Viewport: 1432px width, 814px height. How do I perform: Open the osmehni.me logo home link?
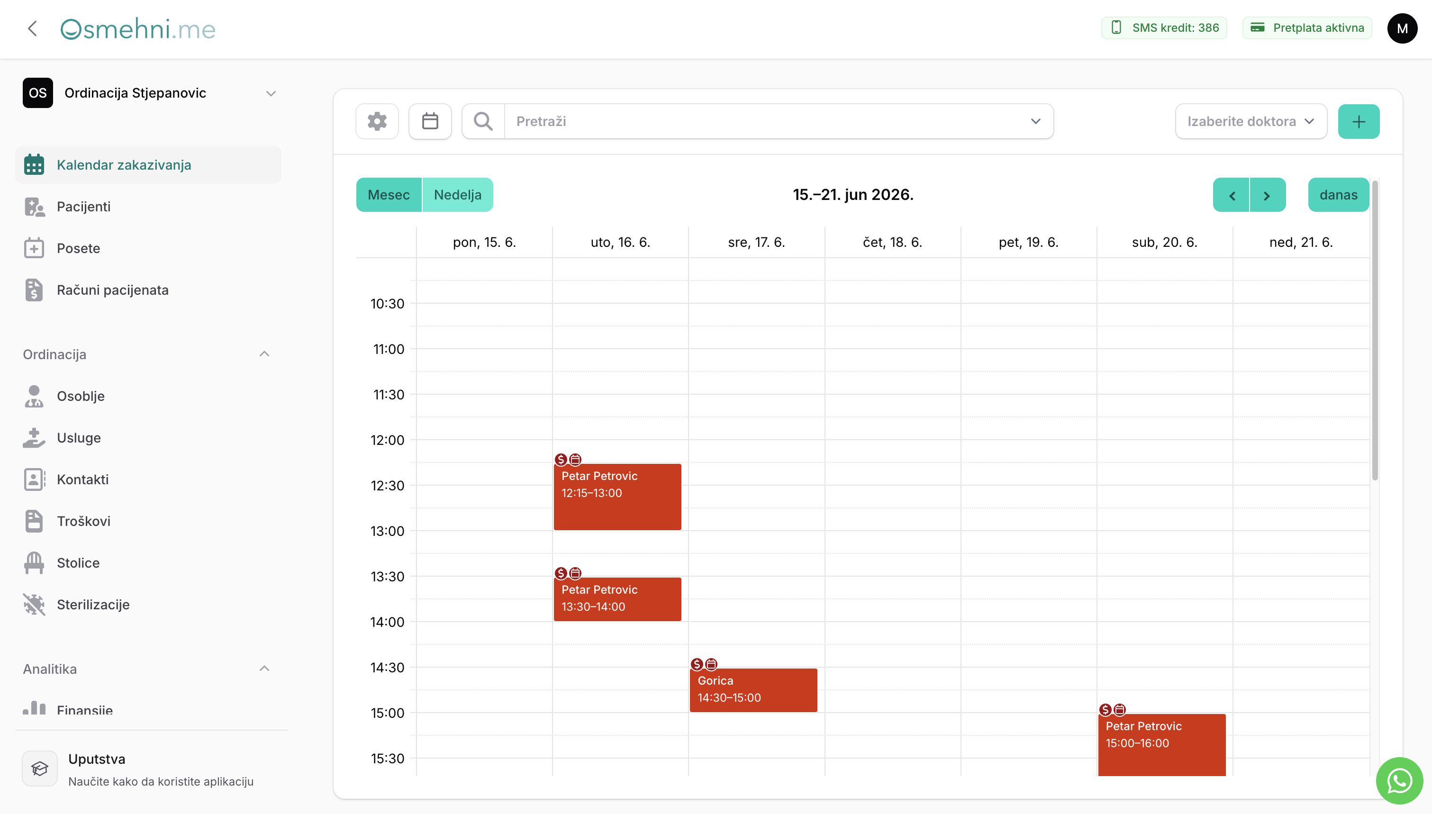(x=137, y=28)
